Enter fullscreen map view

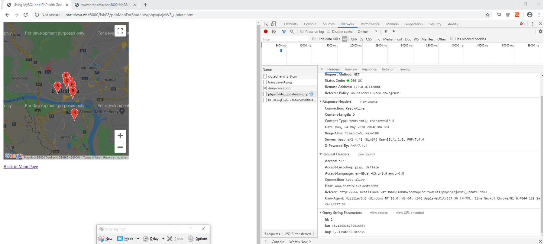pyautogui.click(x=120, y=30)
